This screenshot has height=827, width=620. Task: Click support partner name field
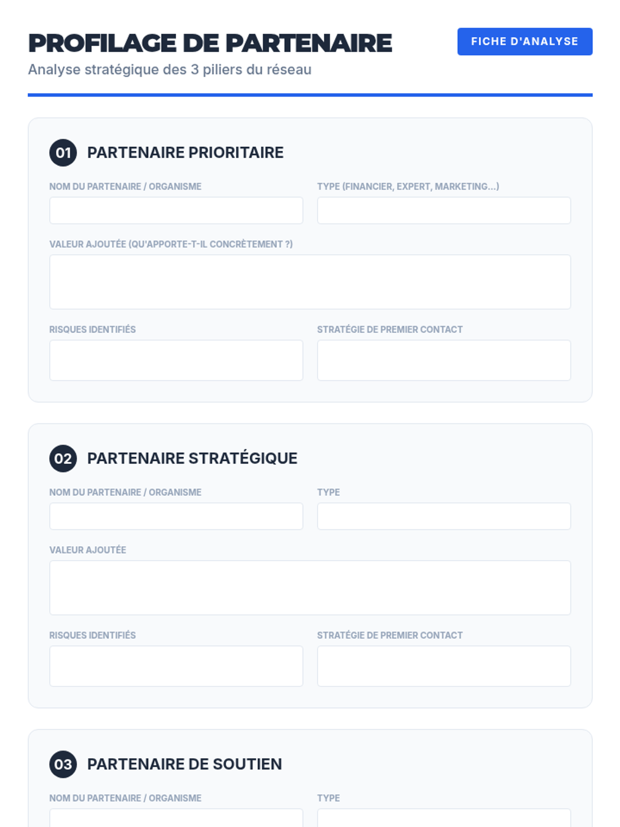[176, 818]
